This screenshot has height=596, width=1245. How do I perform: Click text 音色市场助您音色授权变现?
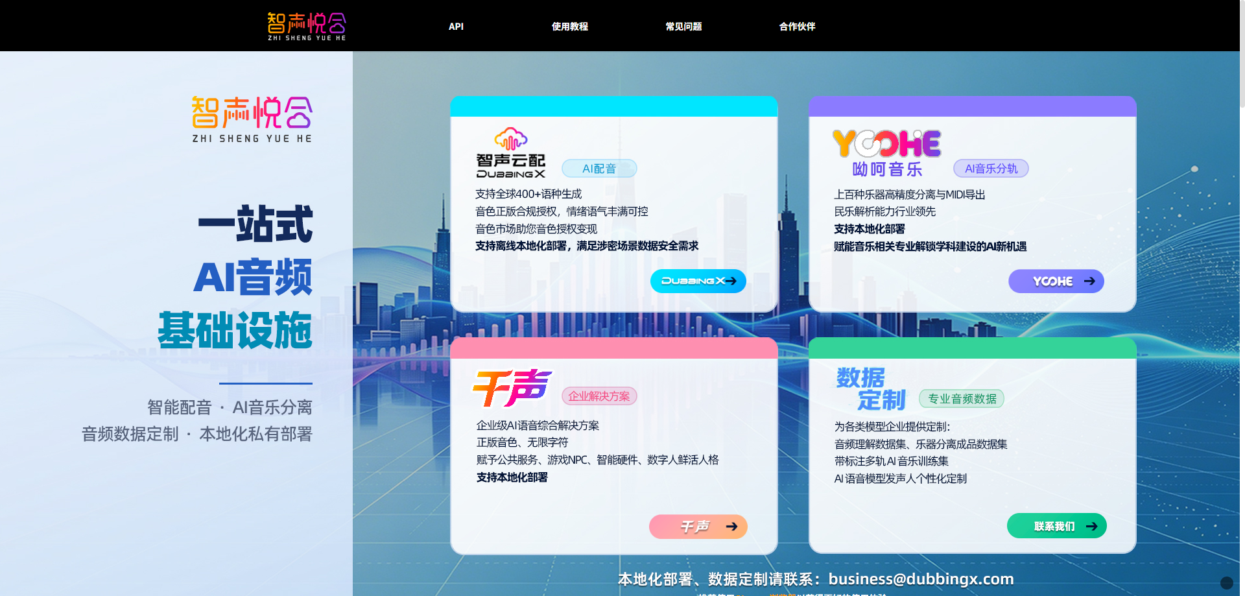536,229
